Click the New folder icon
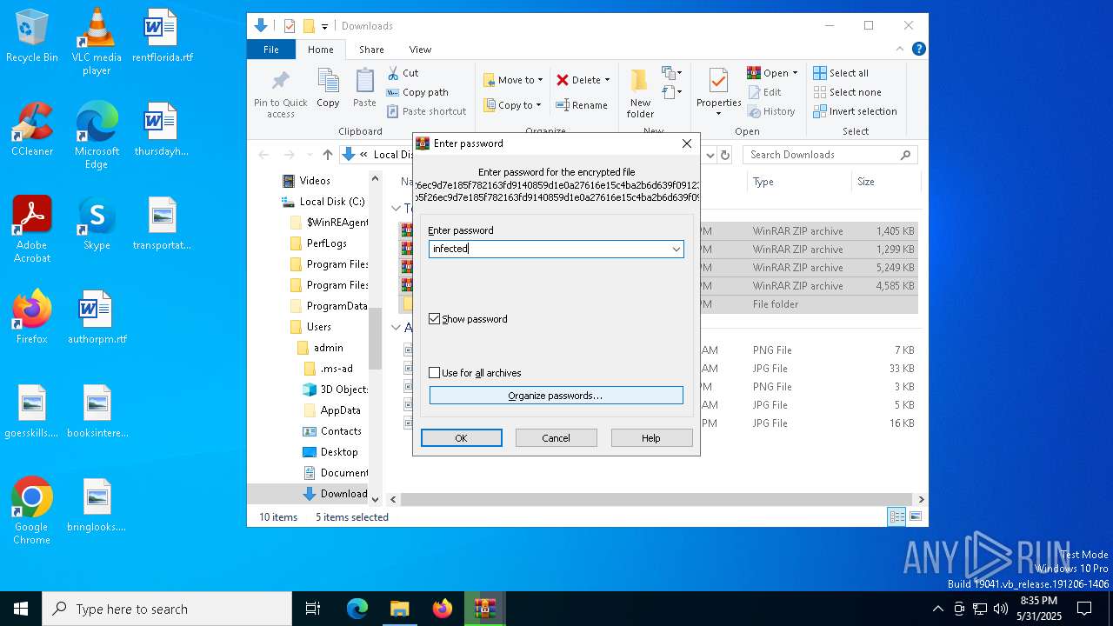This screenshot has width=1113, height=626. [640, 93]
